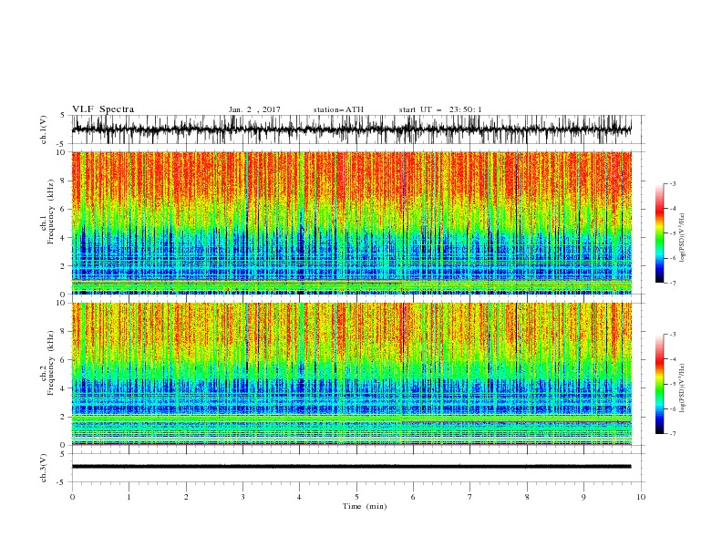722x558 pixels.
Task: Click the "5" tick on ch.1(V) axis
Action: (63, 115)
